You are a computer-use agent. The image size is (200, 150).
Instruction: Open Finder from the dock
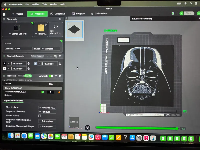point(11,136)
